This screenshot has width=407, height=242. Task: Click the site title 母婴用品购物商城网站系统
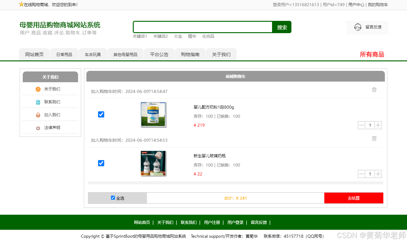[60, 25]
